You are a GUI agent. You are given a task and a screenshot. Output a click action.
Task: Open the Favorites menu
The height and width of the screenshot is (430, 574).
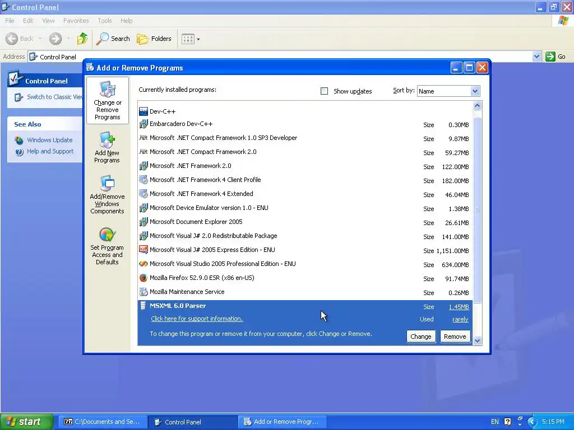76,21
